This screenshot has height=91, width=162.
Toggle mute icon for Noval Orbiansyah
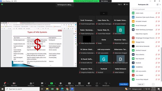coord(156,26)
